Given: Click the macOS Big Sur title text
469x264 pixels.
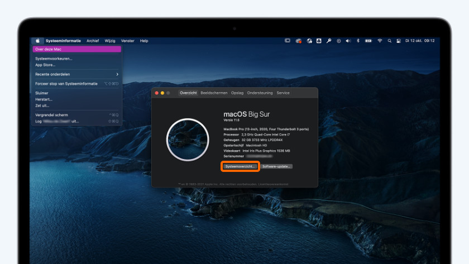Looking at the screenshot, I should (x=246, y=114).
